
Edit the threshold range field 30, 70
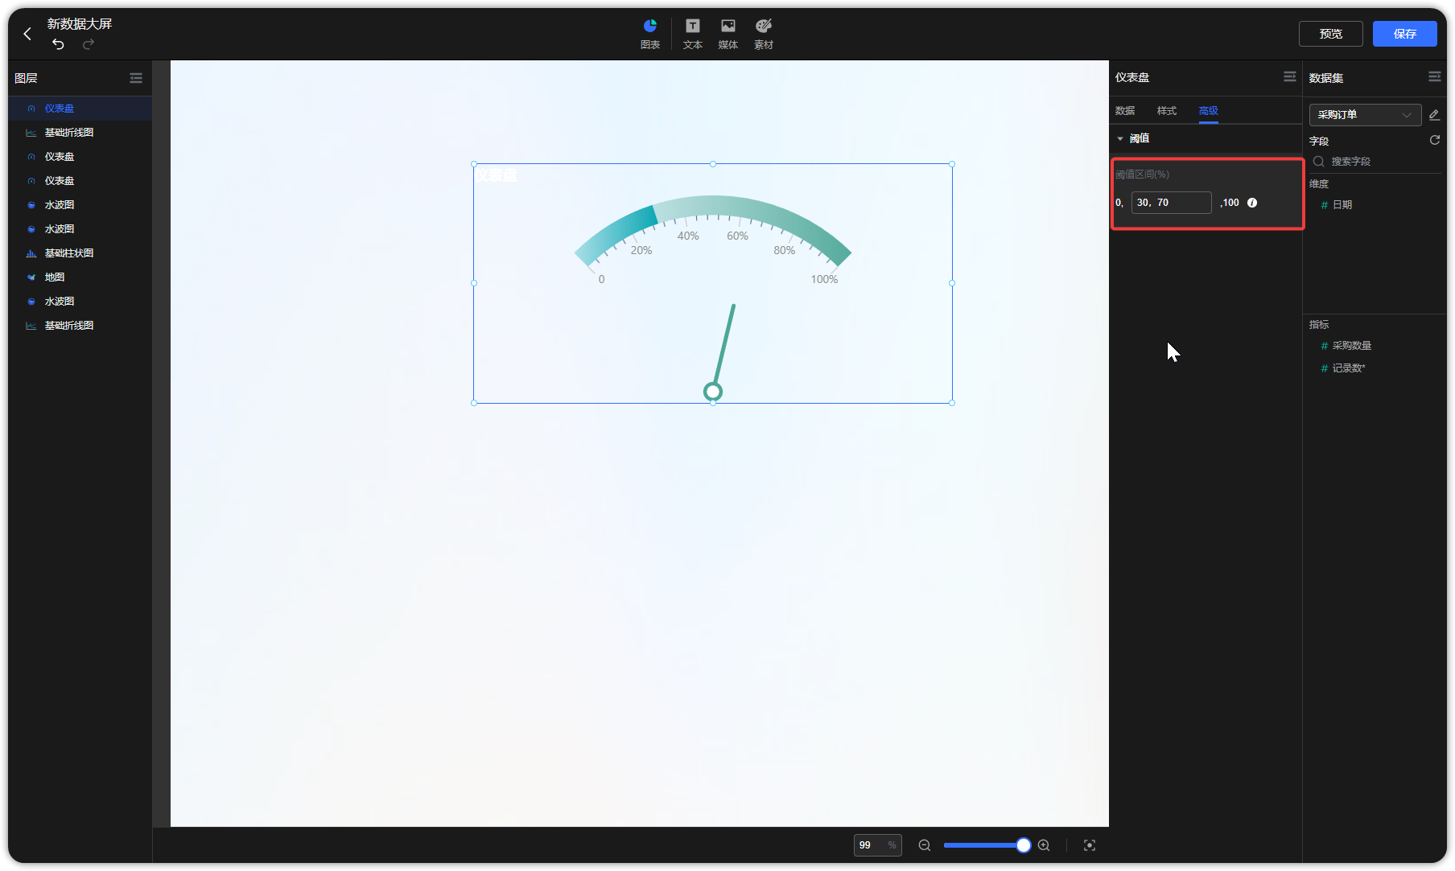click(x=1171, y=203)
